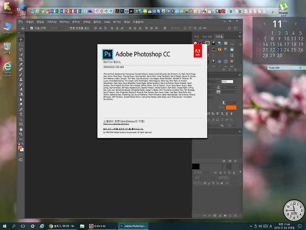This screenshot has height=230, width=306.
Task: Open the workspace switcher dropdown
Action: tap(236, 28)
